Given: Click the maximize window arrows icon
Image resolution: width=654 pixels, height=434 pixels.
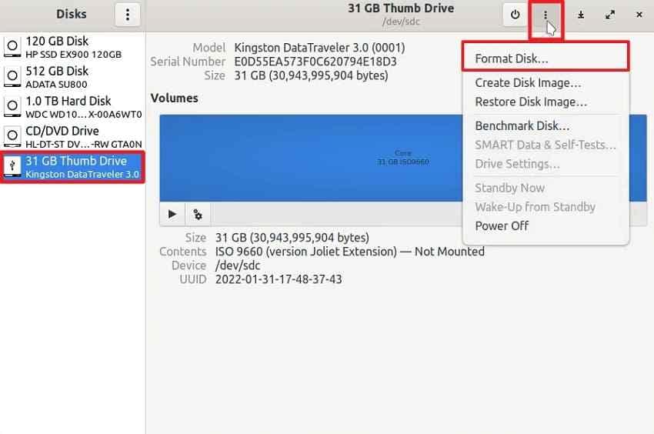Looking at the screenshot, I should 610,15.
